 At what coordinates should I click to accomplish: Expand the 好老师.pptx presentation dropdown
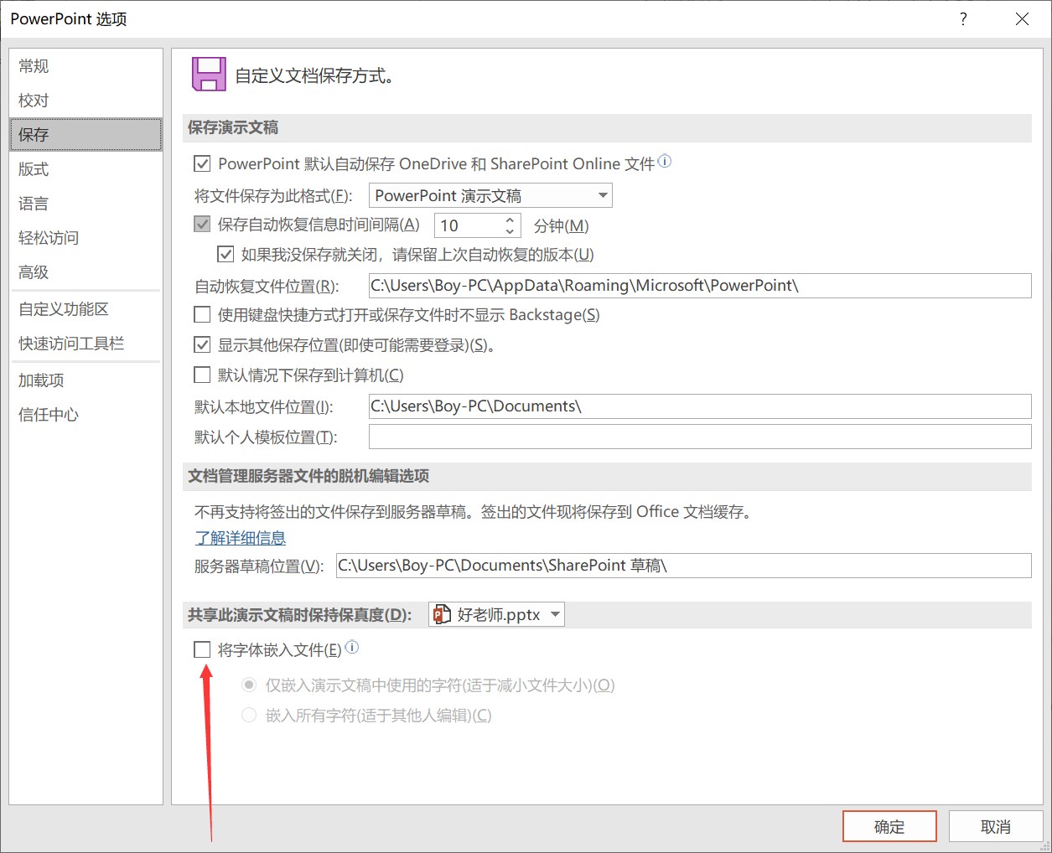496,614
